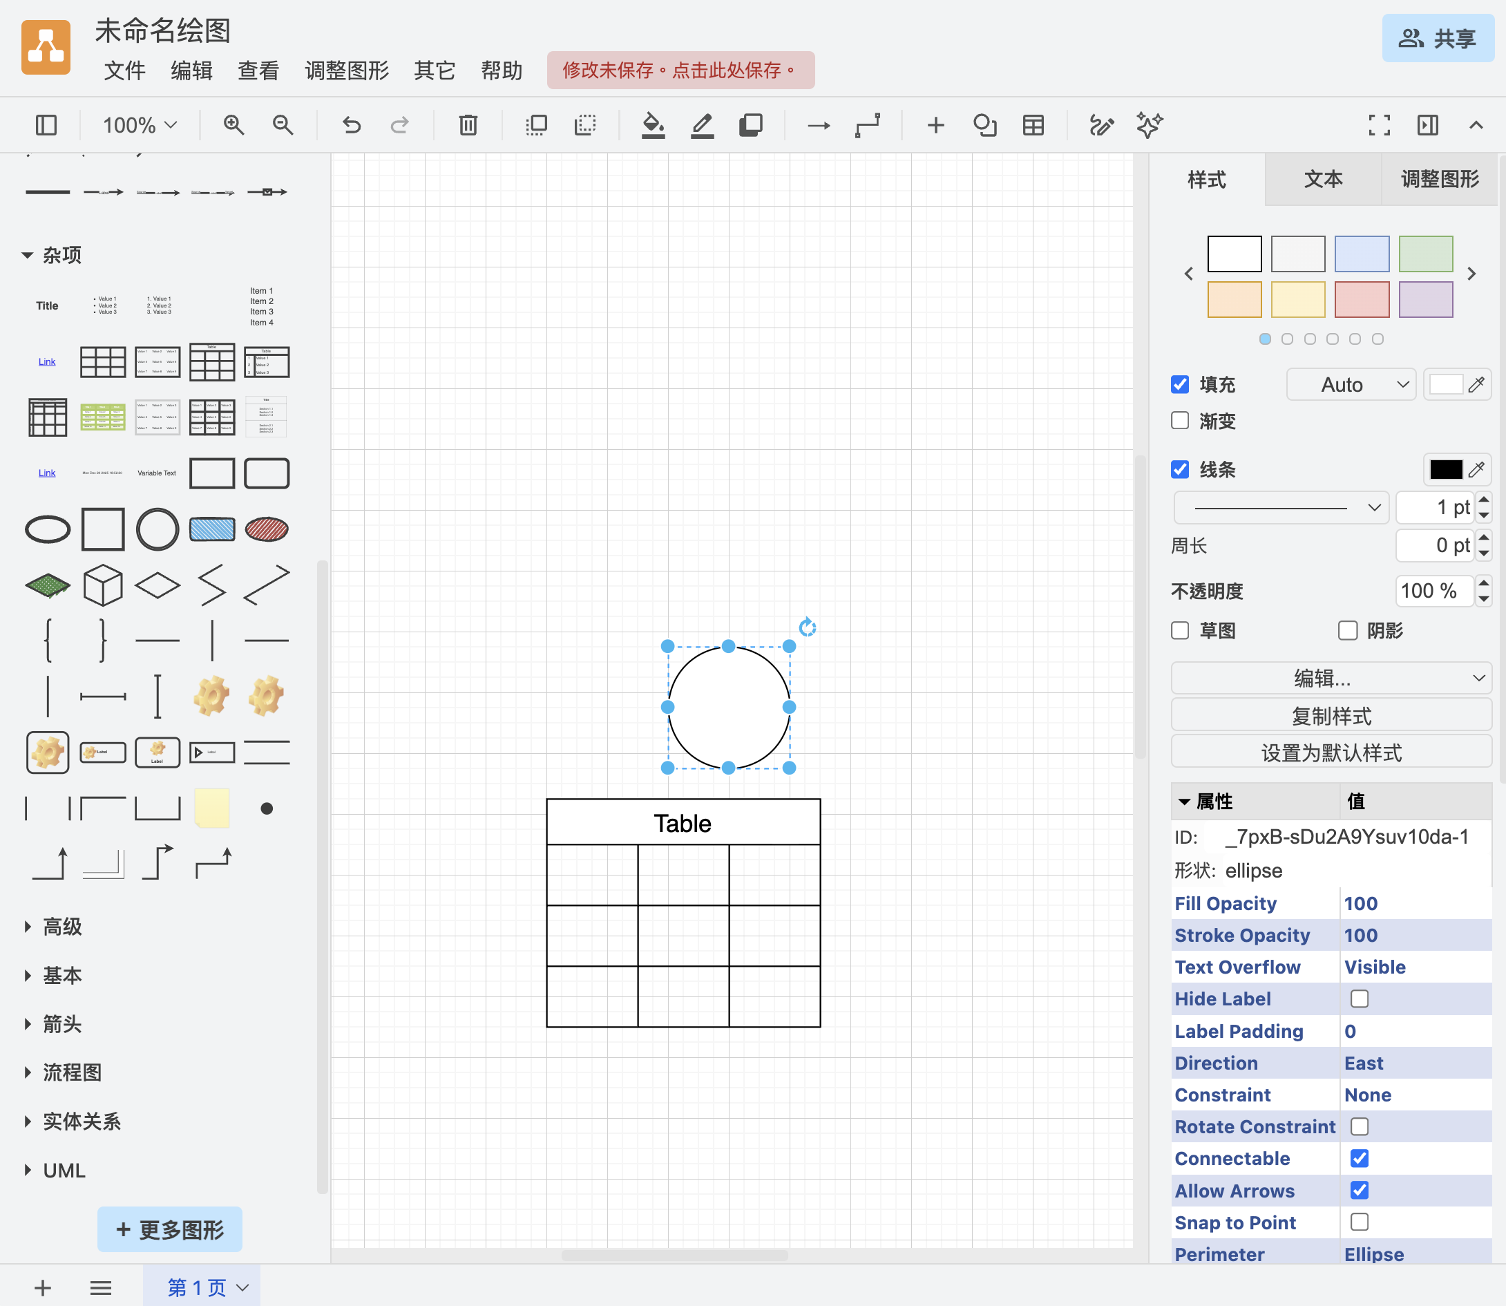The height and width of the screenshot is (1306, 1506).
Task: Select the cube shape in sidebar
Action: pos(103,585)
